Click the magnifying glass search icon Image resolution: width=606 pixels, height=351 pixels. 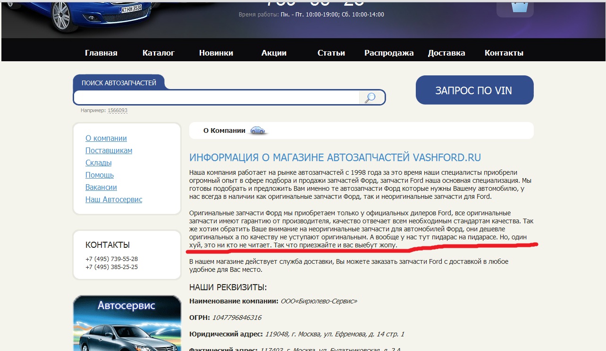point(370,98)
